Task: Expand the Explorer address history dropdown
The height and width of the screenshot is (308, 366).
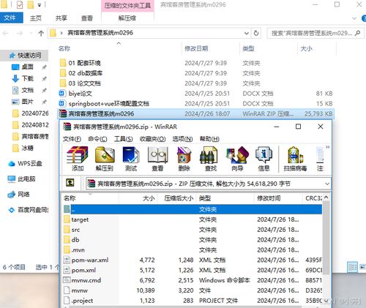Action: [247, 33]
